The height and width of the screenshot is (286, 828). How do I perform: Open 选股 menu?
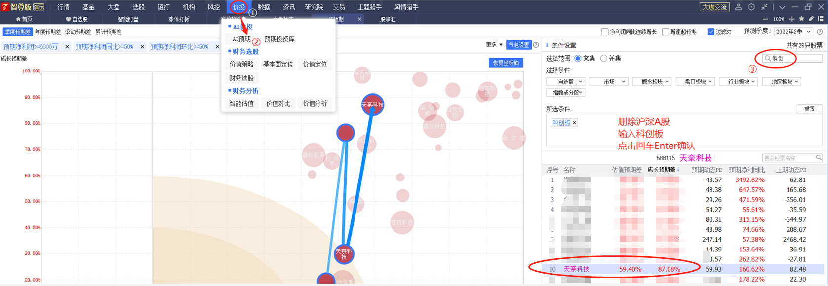138,7
